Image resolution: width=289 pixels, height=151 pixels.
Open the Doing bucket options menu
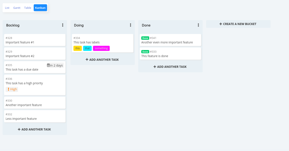(x=130, y=25)
